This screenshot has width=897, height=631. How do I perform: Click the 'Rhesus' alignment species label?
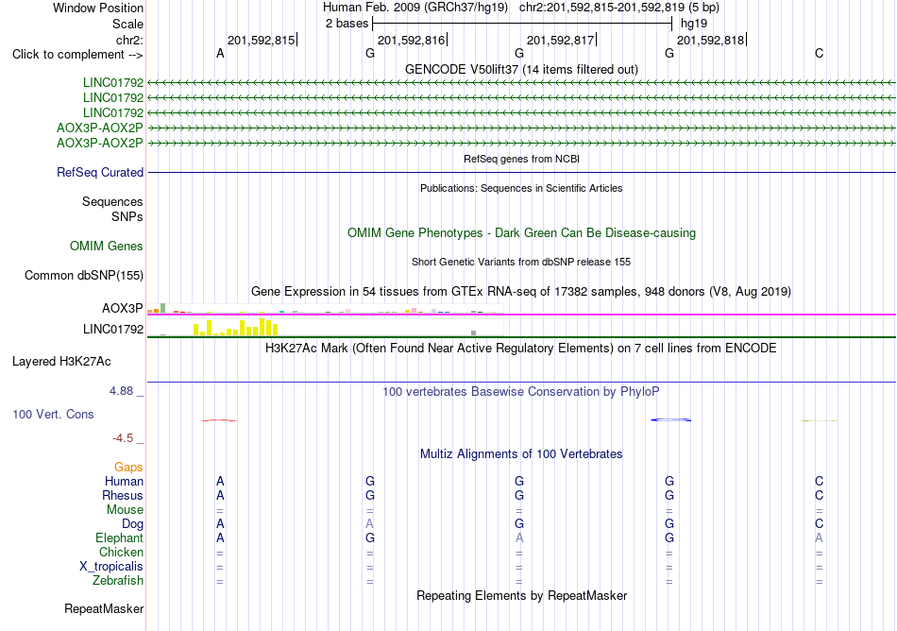[x=123, y=495]
